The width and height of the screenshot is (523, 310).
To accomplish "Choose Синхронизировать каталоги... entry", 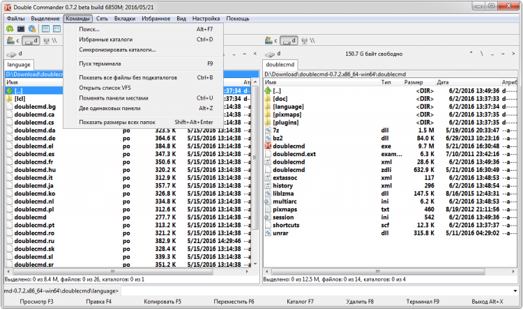I will [x=144, y=49].
